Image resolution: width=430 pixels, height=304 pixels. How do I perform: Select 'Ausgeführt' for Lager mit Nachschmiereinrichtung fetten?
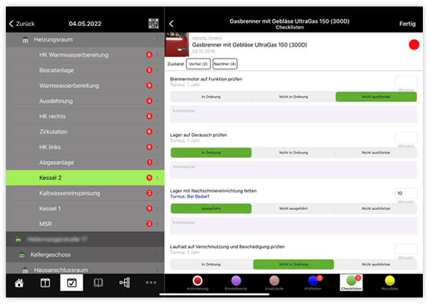(211, 209)
